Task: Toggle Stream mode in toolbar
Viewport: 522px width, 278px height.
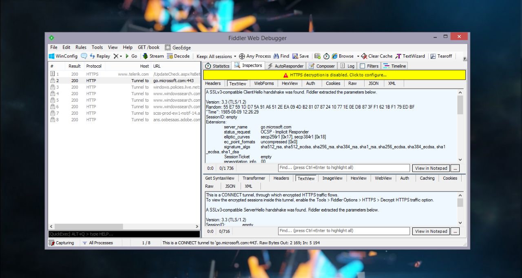Action: pos(153,56)
